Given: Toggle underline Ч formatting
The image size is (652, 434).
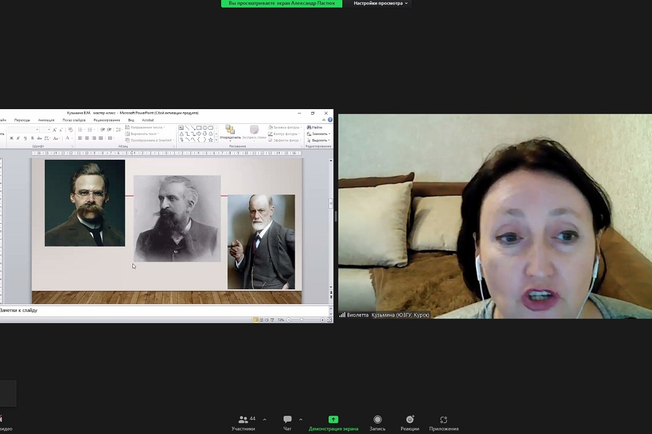Looking at the screenshot, I should coord(25,138).
